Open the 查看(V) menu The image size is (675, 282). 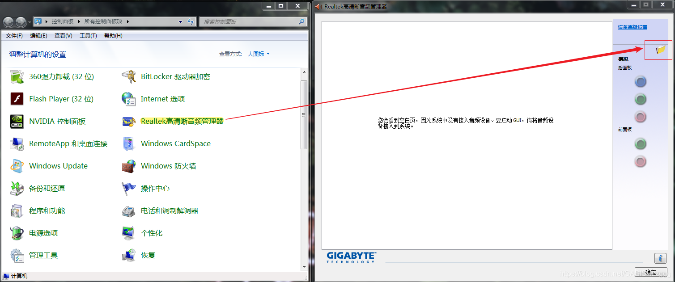click(64, 36)
